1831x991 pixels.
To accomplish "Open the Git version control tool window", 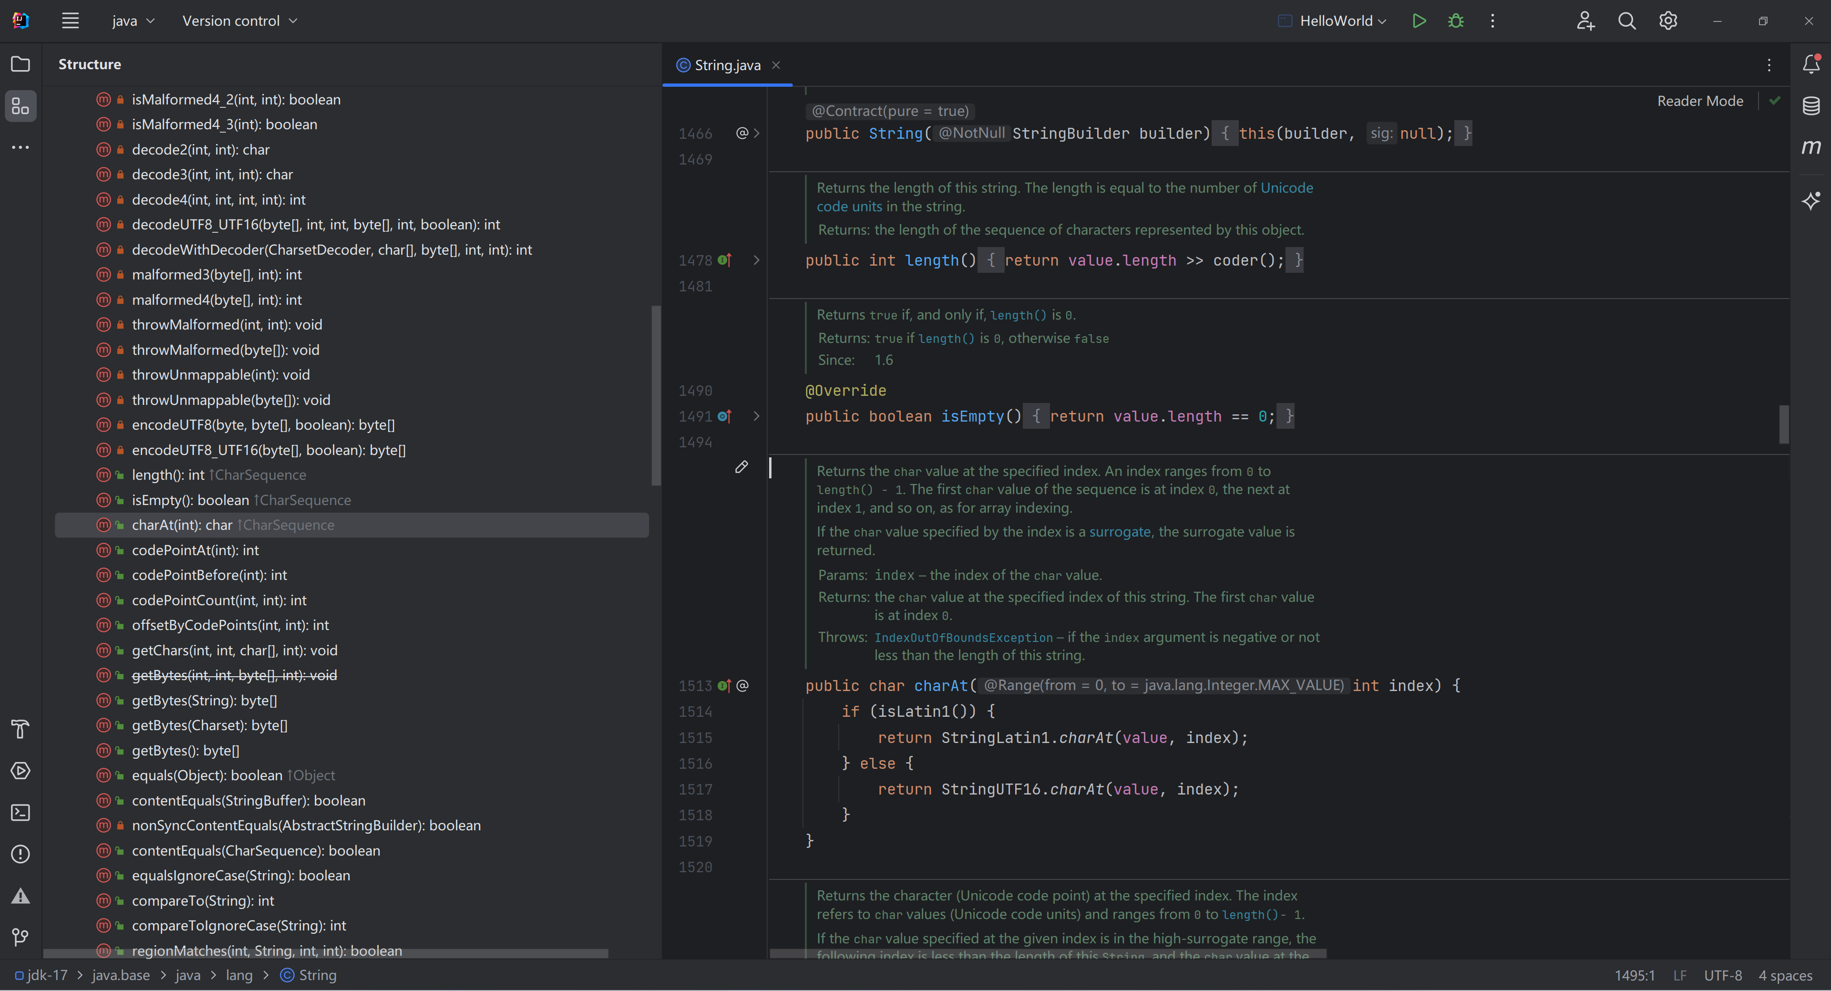I will tap(21, 937).
